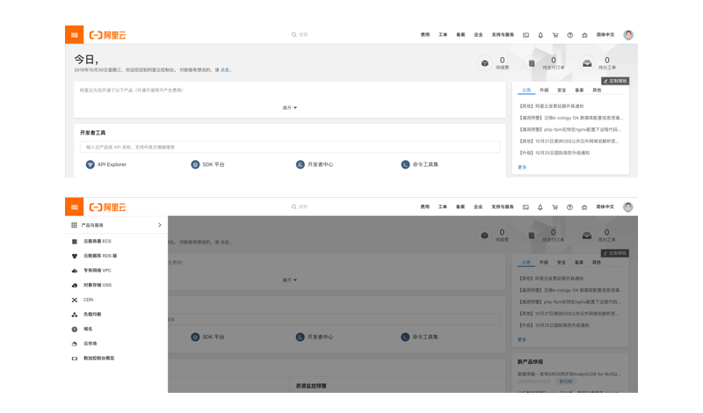The image size is (703, 413).
Task: Open 工单 menu in top screenshot
Action: (x=443, y=35)
